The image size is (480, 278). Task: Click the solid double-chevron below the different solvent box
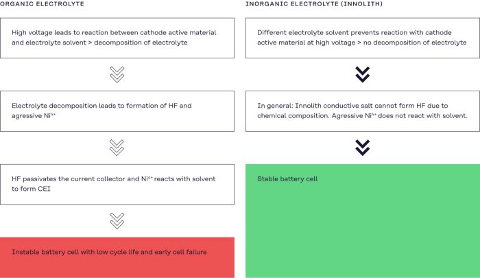point(363,74)
